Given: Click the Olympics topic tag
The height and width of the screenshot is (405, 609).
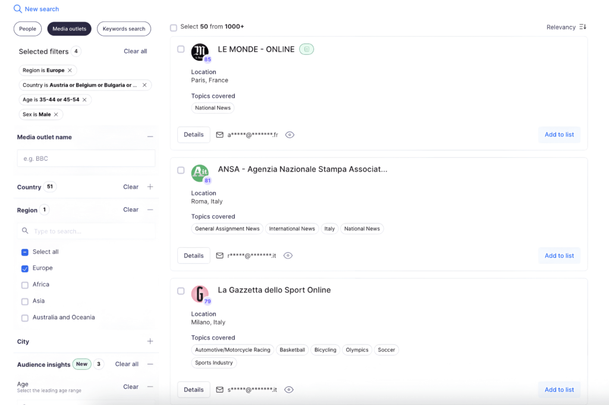Looking at the screenshot, I should [357, 350].
